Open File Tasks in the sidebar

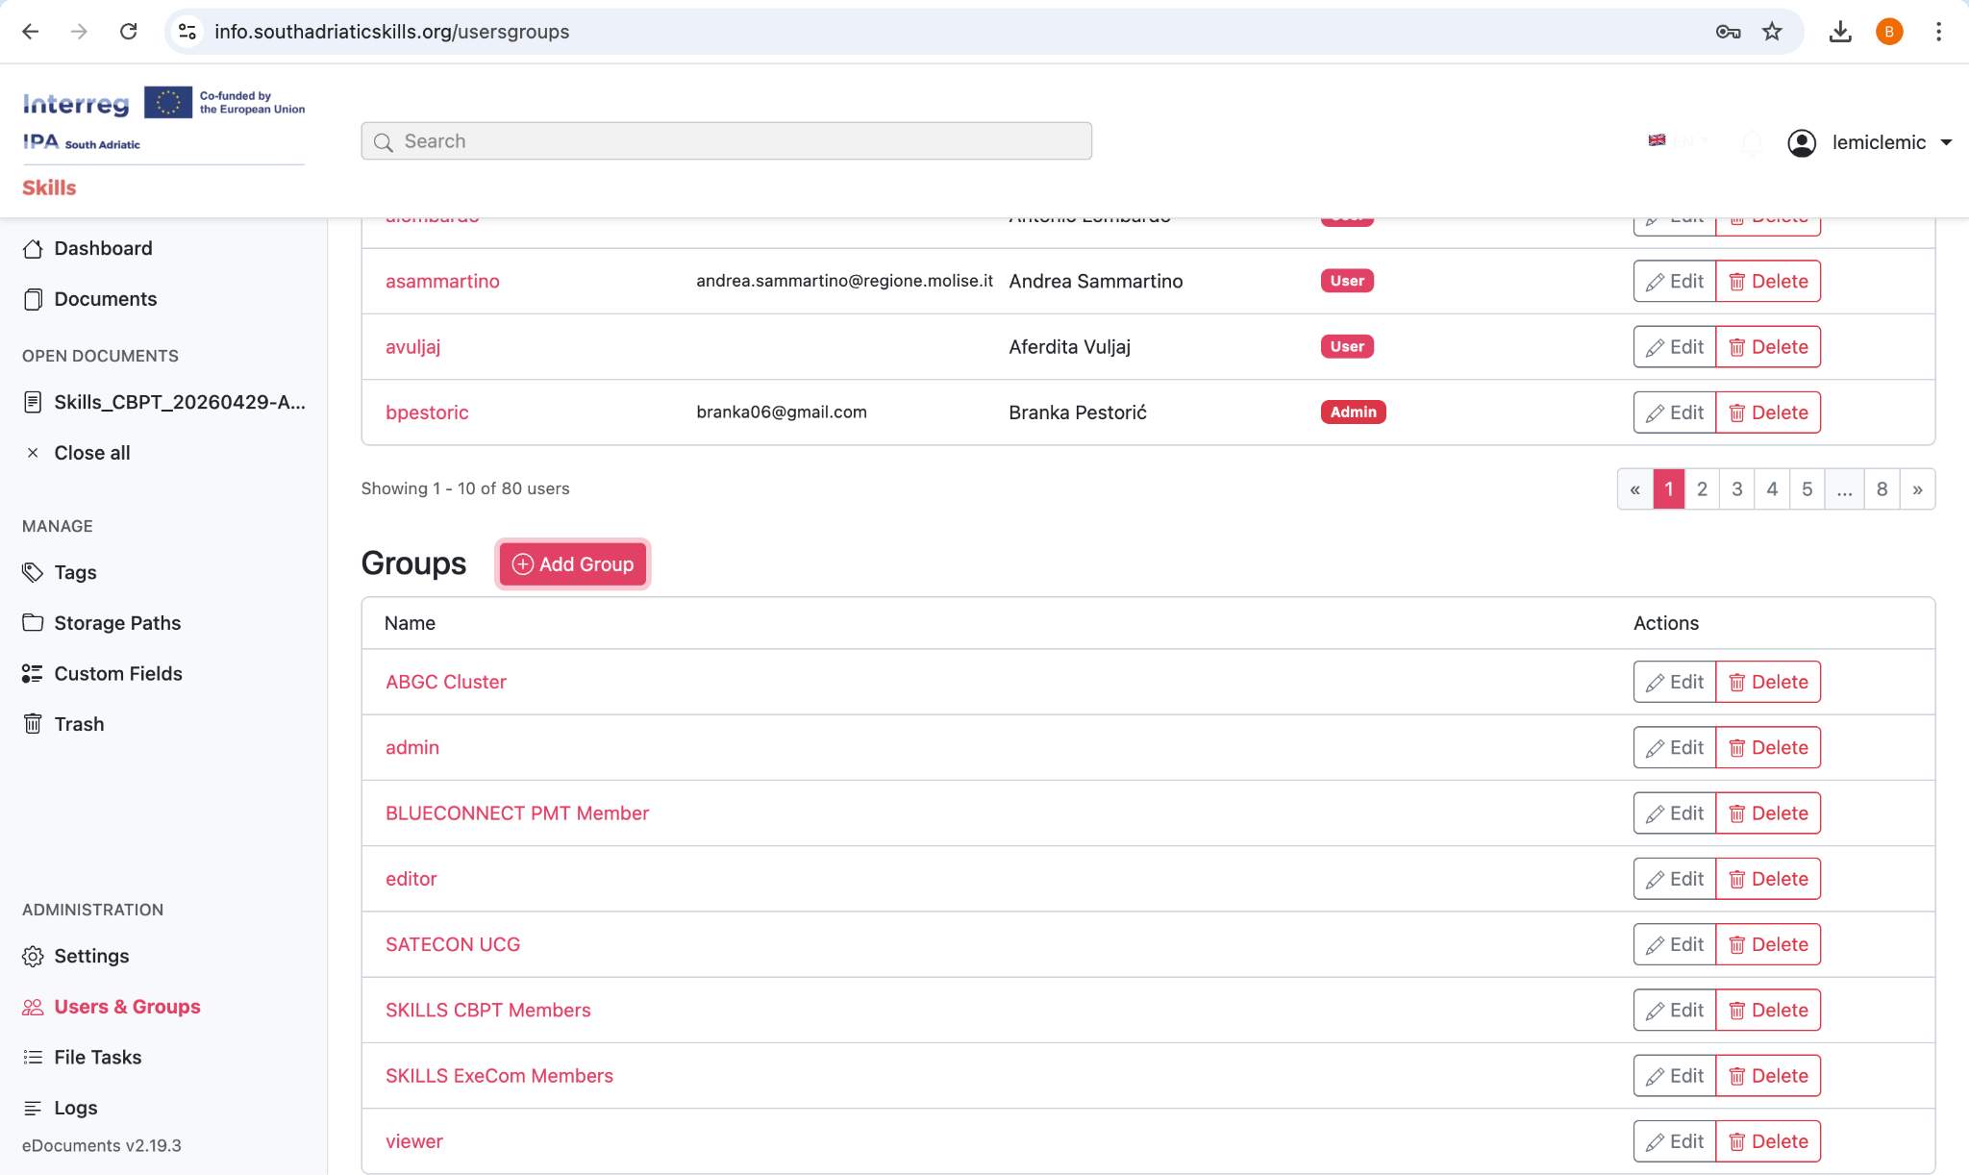[x=97, y=1057]
